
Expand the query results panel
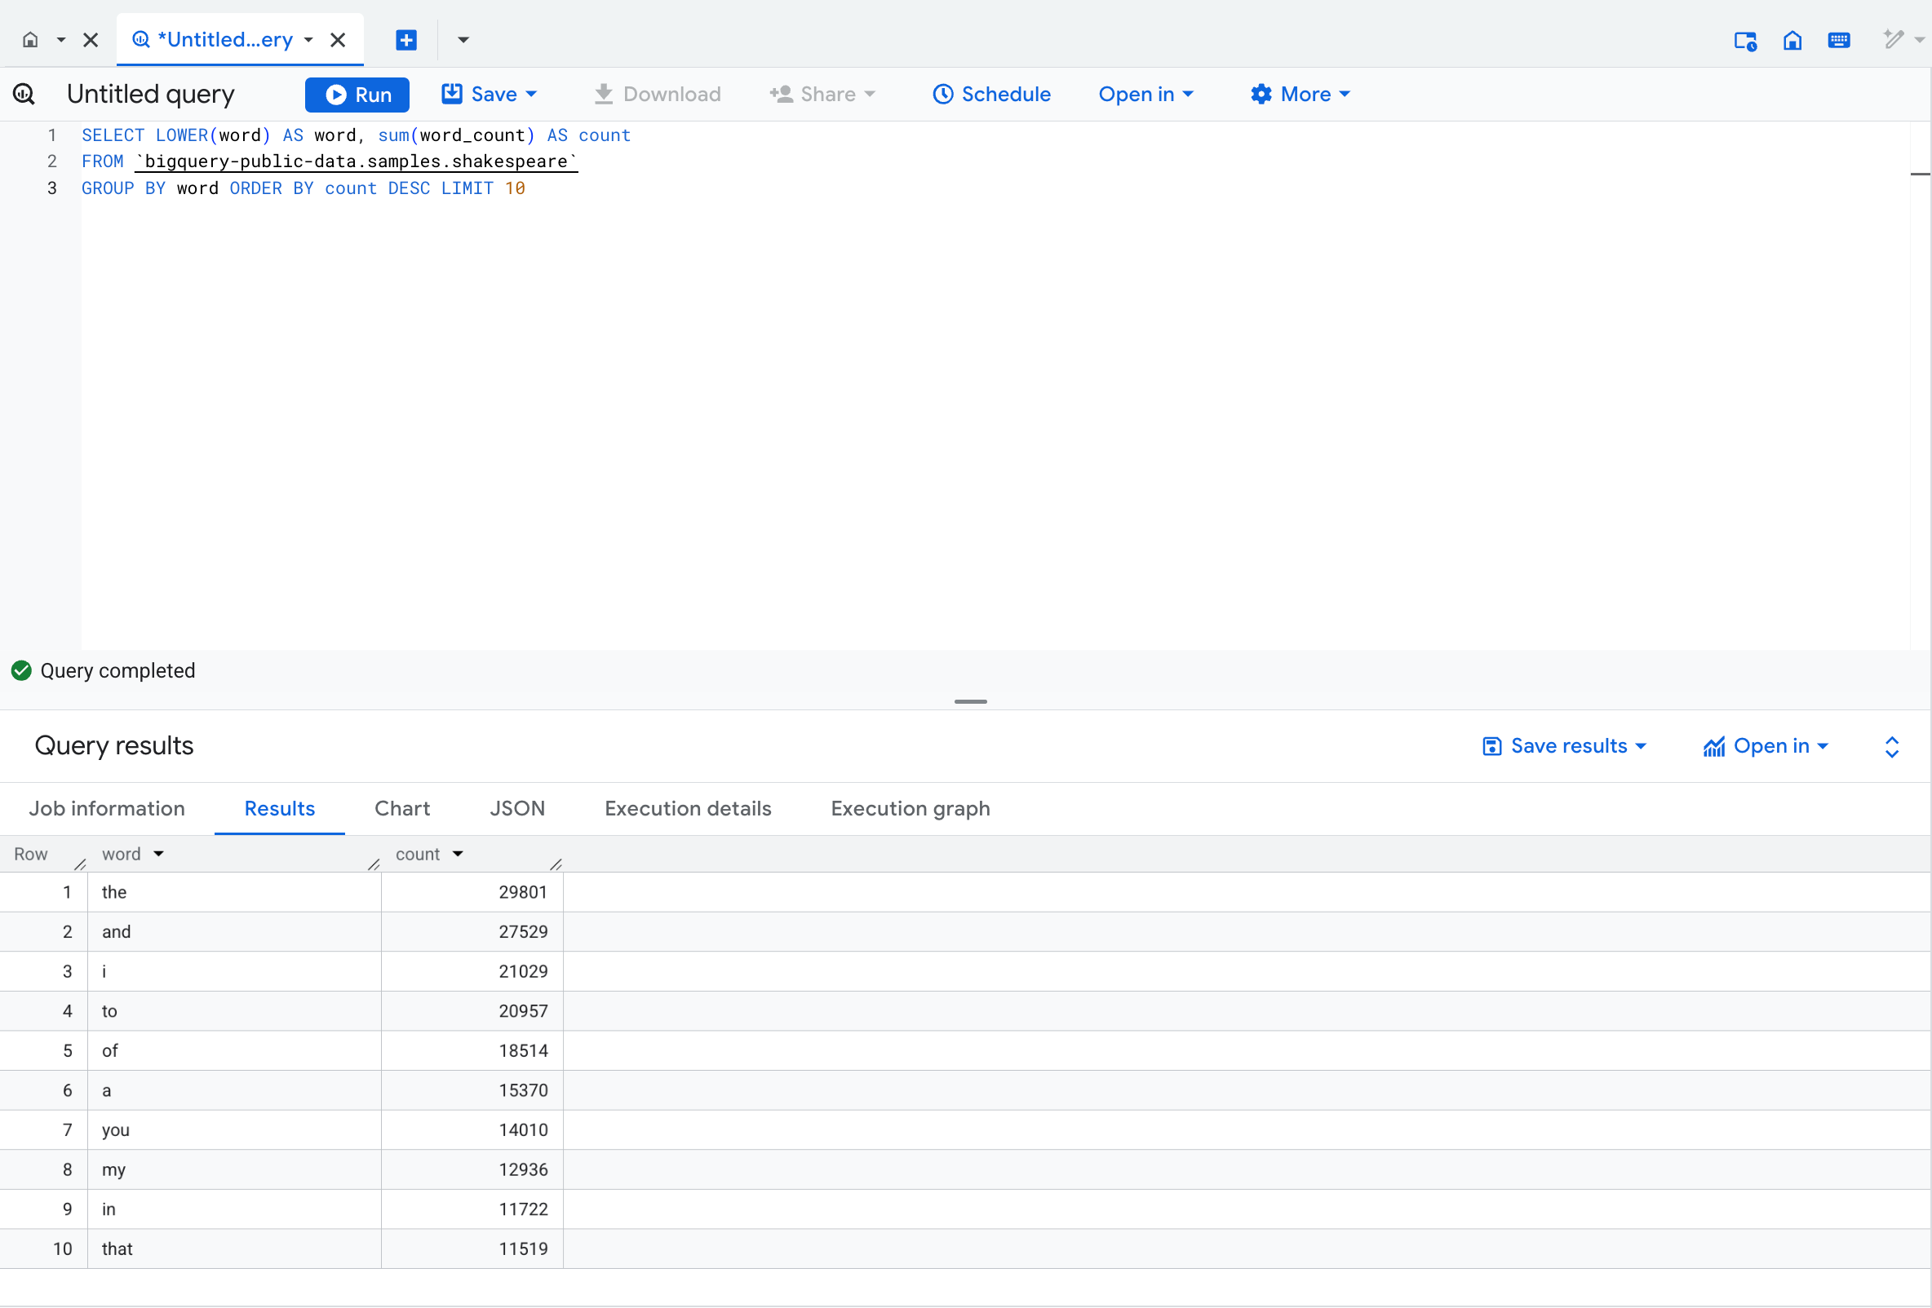click(x=1892, y=747)
